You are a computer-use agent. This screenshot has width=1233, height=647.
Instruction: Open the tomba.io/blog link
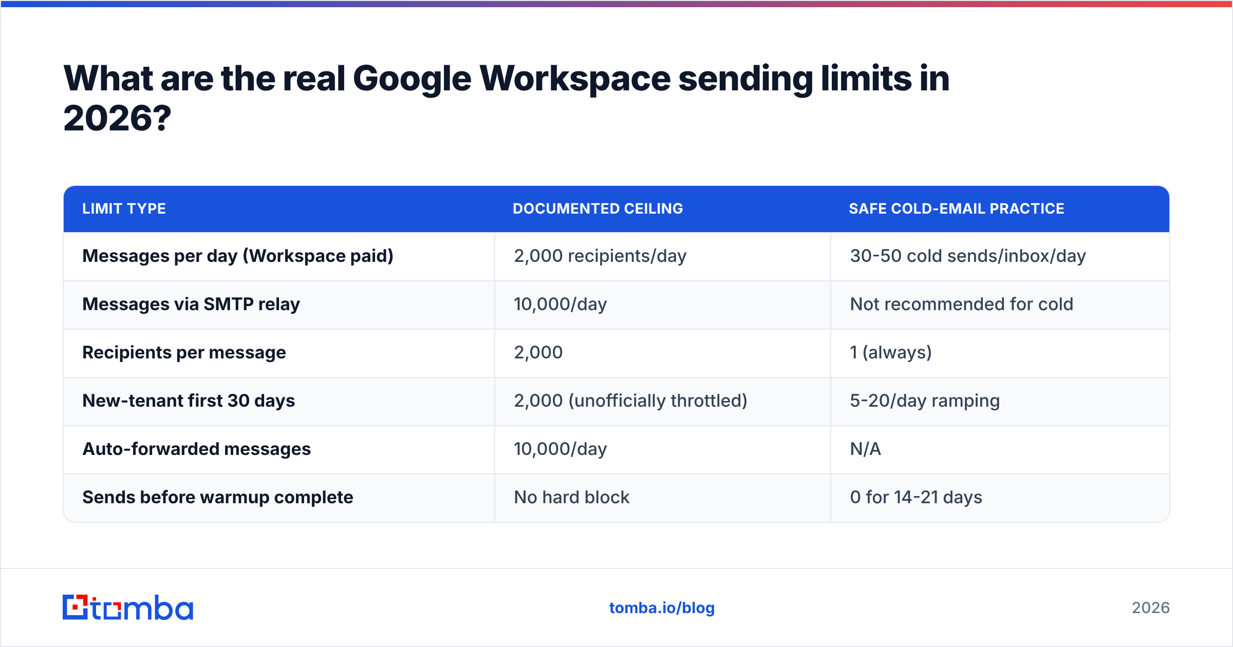point(662,608)
